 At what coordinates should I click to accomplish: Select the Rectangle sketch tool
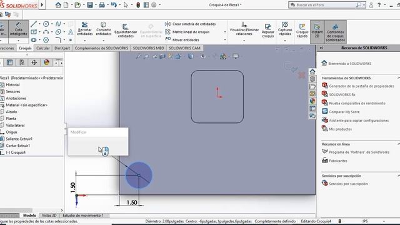(34, 32)
